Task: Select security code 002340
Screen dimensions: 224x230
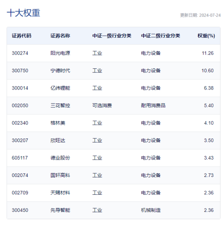Action: [20, 123]
